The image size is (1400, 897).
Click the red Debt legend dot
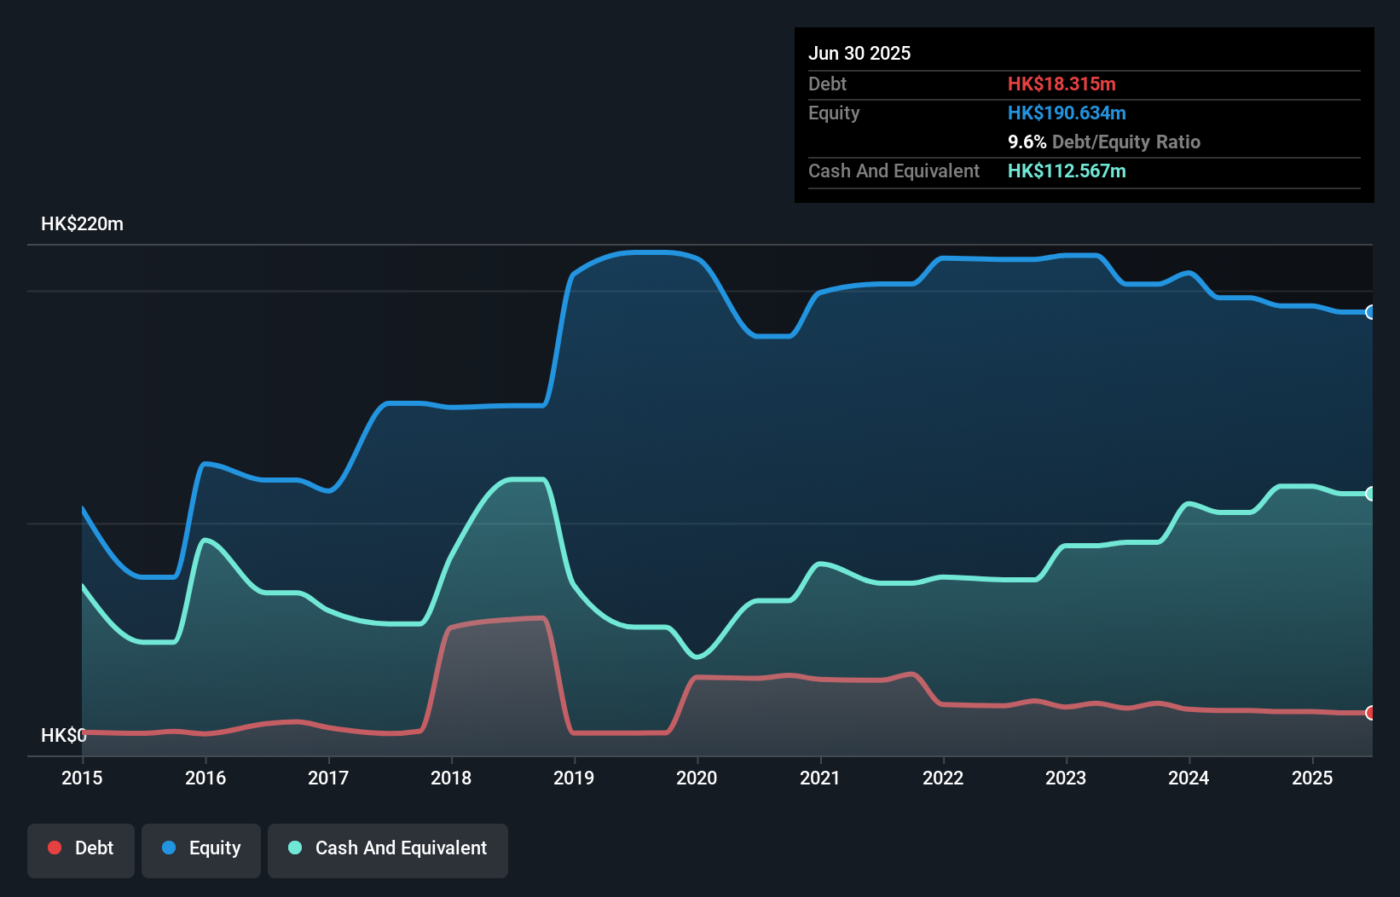pyautogui.click(x=54, y=848)
